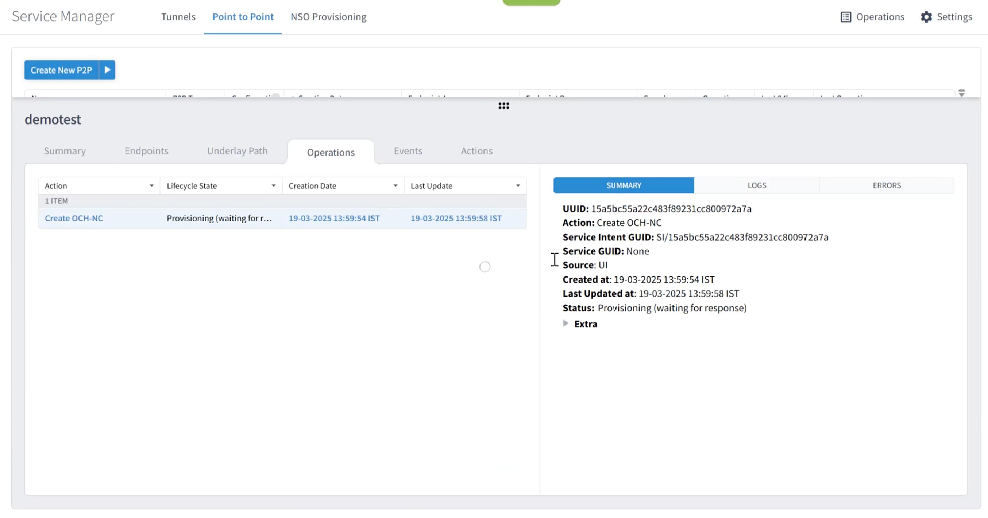The width and height of the screenshot is (988, 518).
Task: Open the Create OCH-NC operation link
Action: point(74,218)
